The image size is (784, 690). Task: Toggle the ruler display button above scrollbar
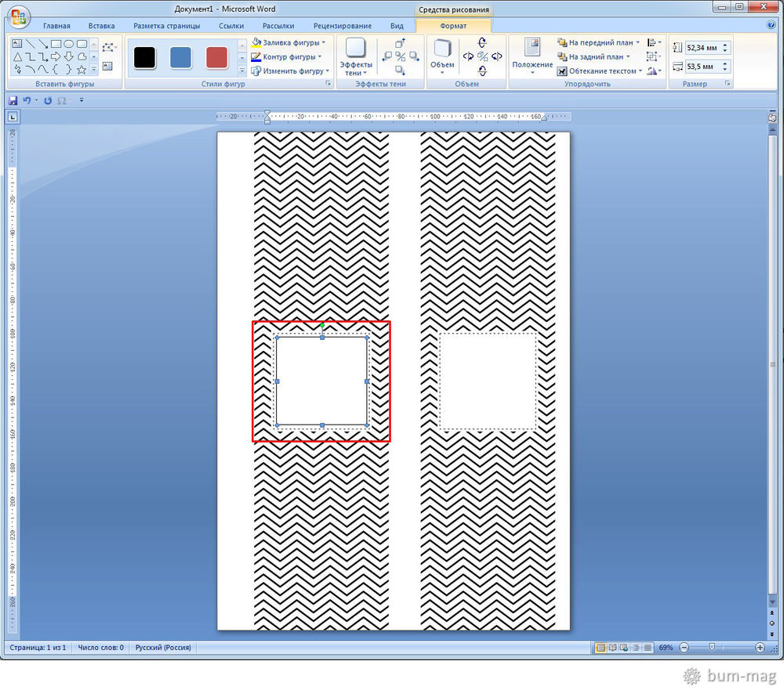(772, 117)
